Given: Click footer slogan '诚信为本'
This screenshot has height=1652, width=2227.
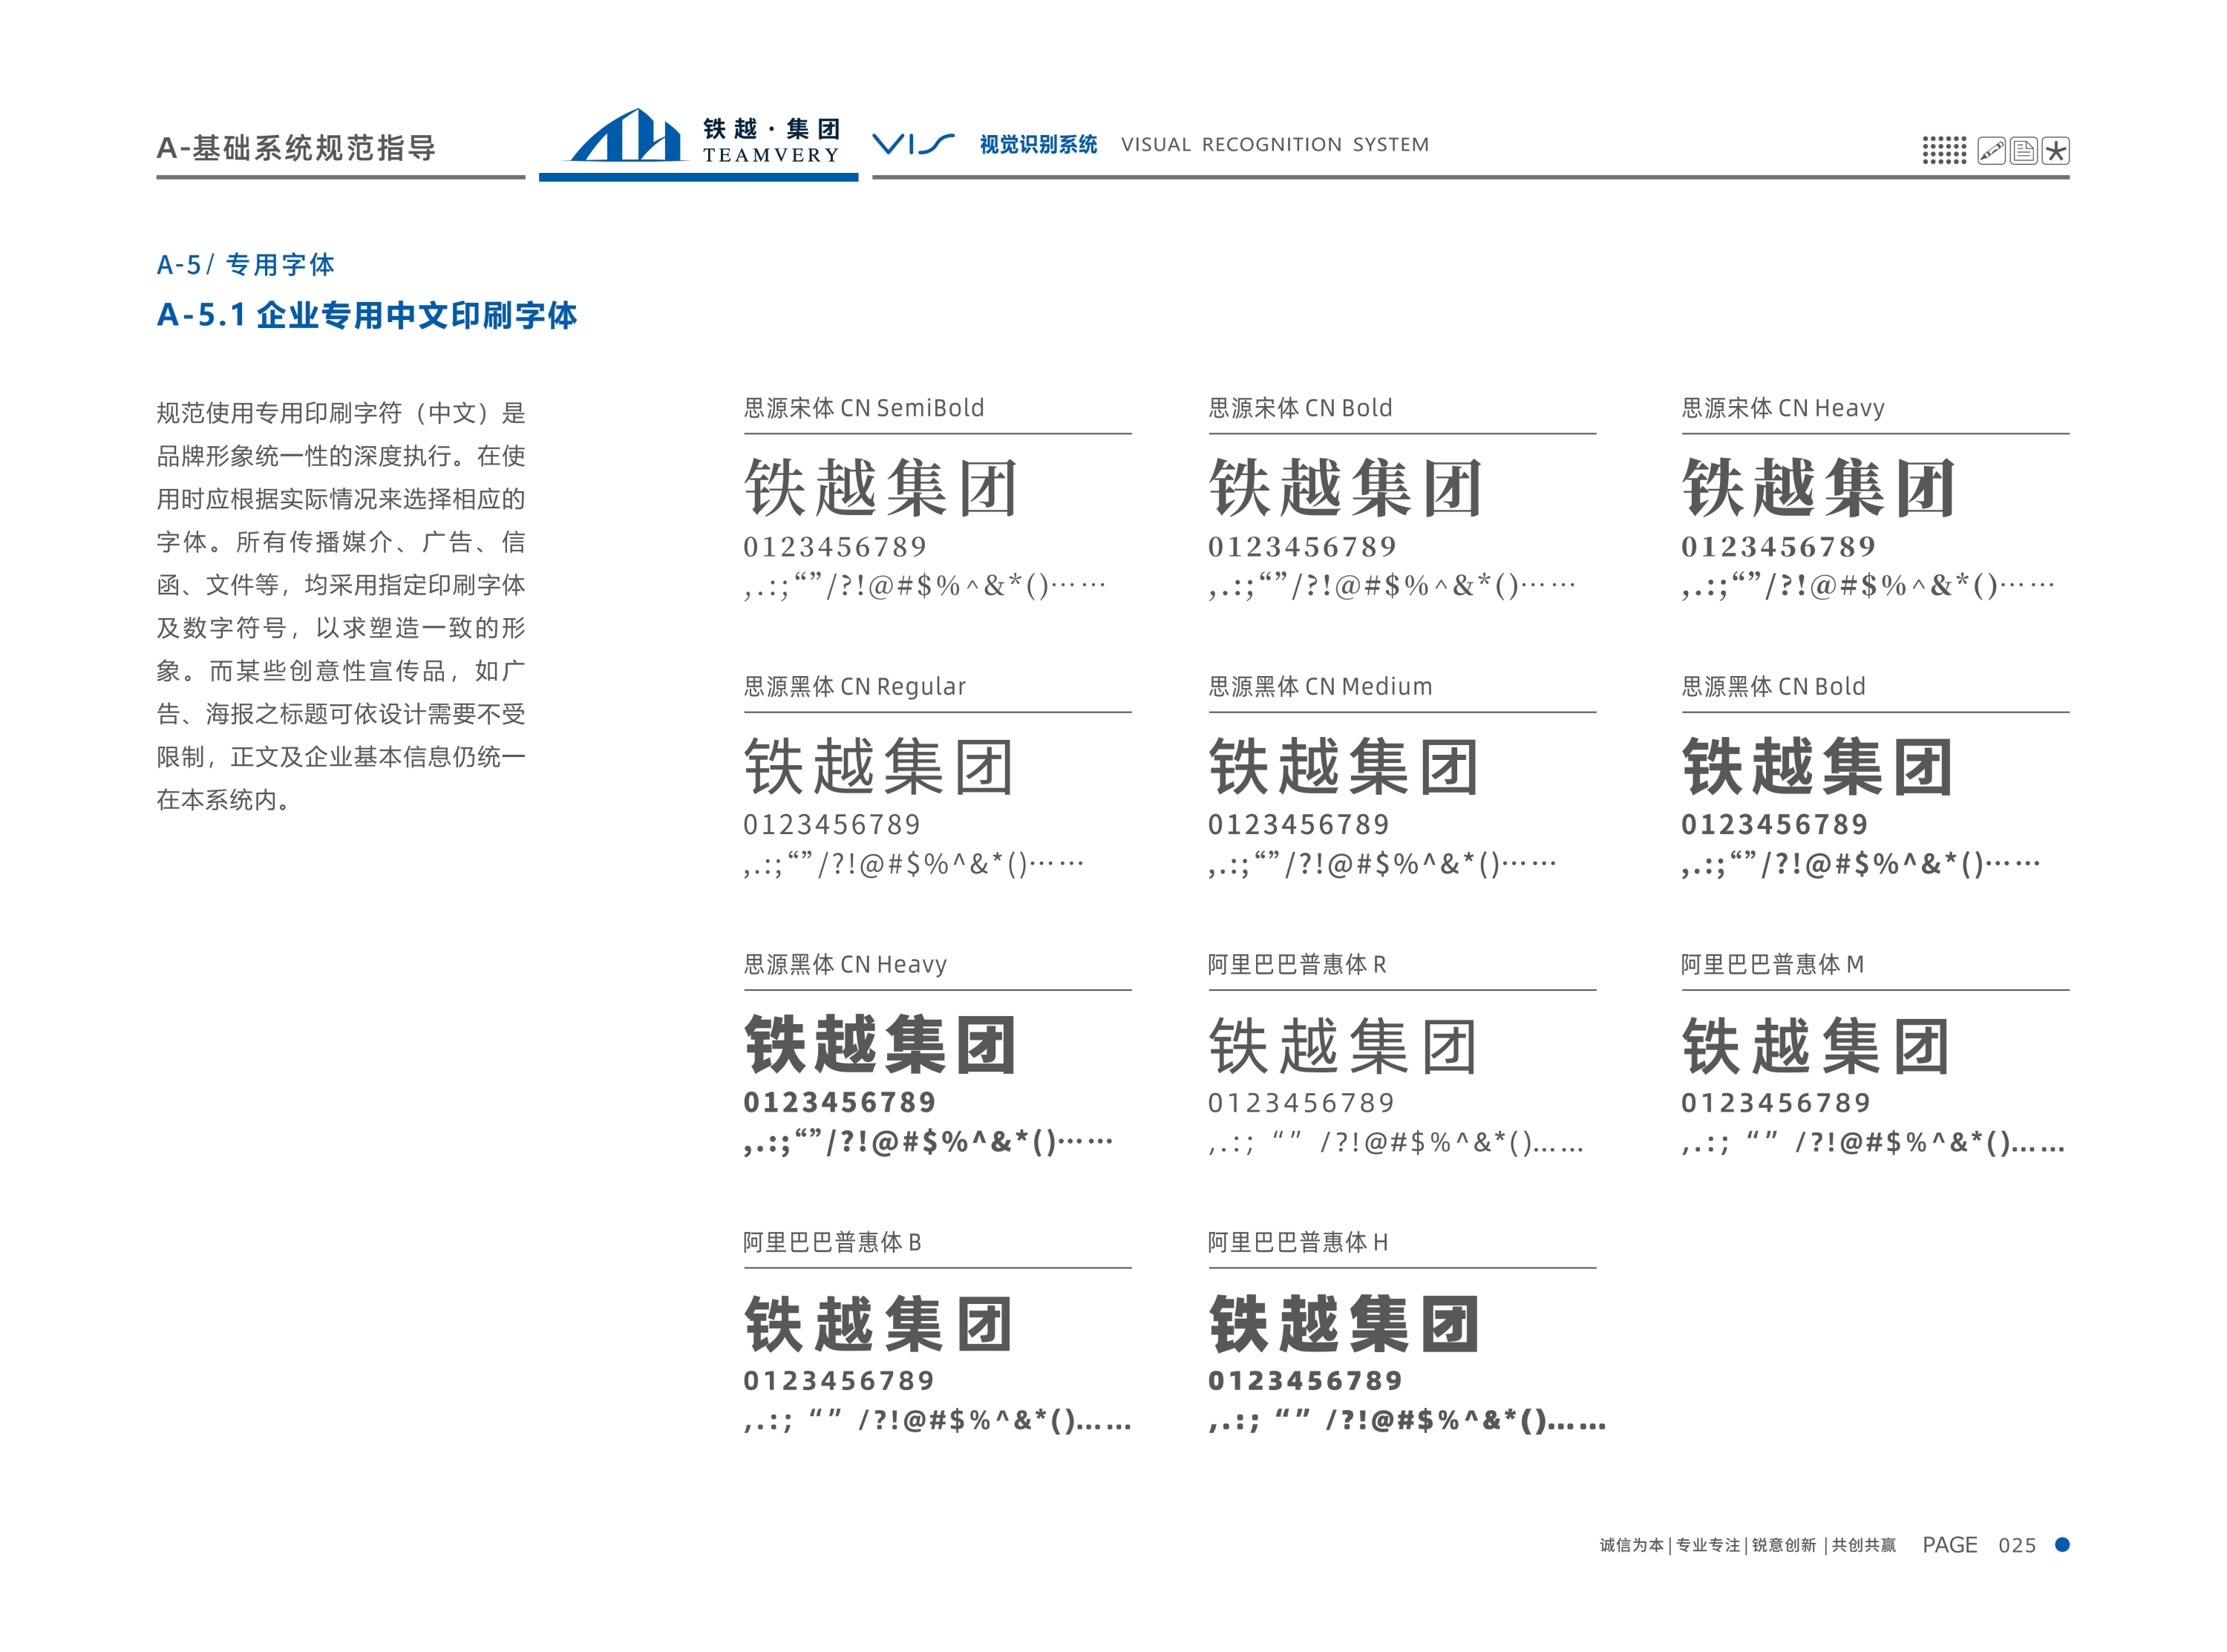Looking at the screenshot, I should [x=1631, y=1545].
